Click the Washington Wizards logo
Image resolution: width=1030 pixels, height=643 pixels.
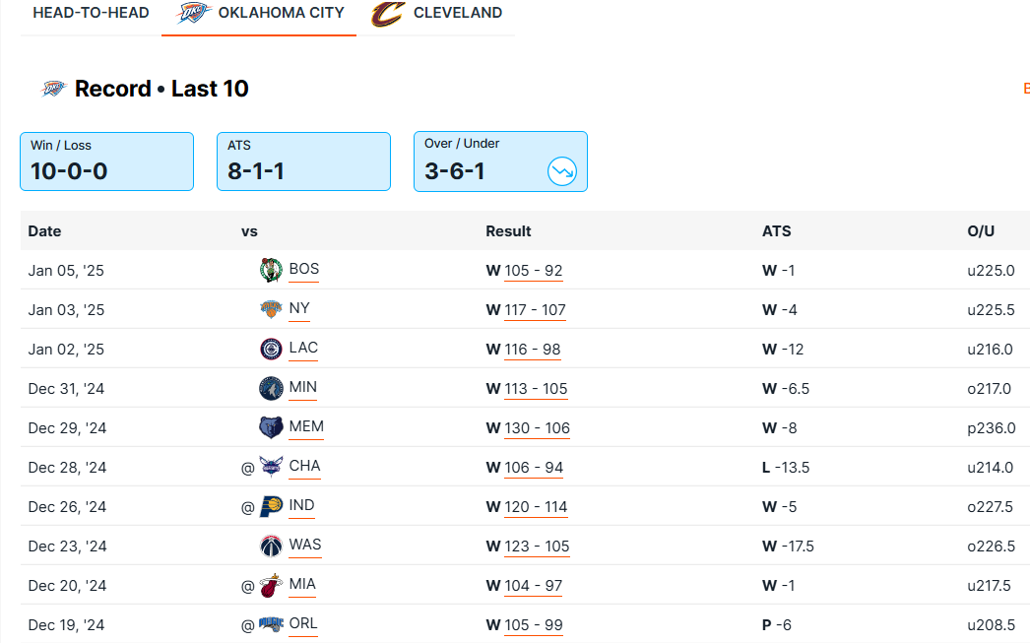271,546
